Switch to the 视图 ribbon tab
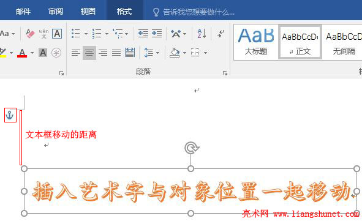This screenshot has width=362, height=221. click(88, 11)
